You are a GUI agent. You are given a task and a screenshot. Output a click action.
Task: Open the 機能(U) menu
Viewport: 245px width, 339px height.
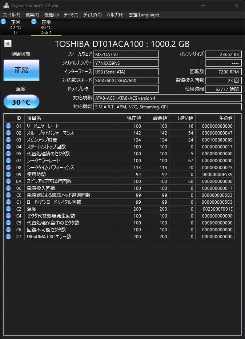[x=51, y=15]
